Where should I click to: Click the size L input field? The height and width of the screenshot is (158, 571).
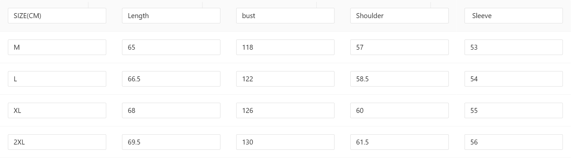point(57,79)
